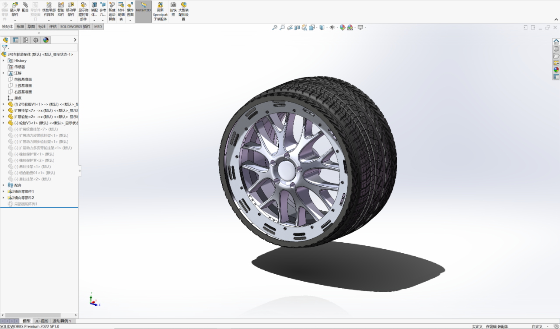Select the FeatureManager design tree tab icon
This screenshot has height=329, width=560.
[6, 40]
